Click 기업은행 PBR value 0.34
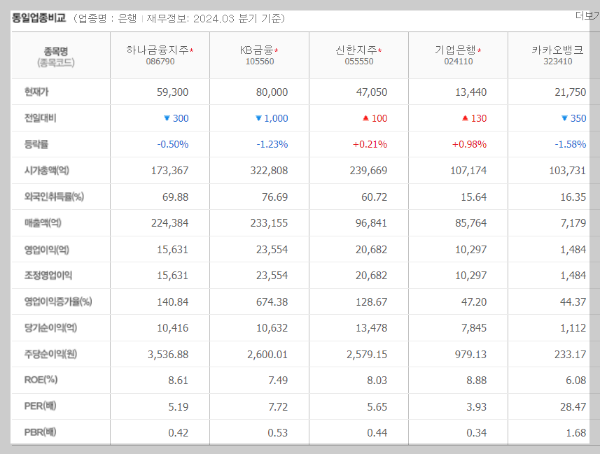600x454 pixels. (476, 433)
